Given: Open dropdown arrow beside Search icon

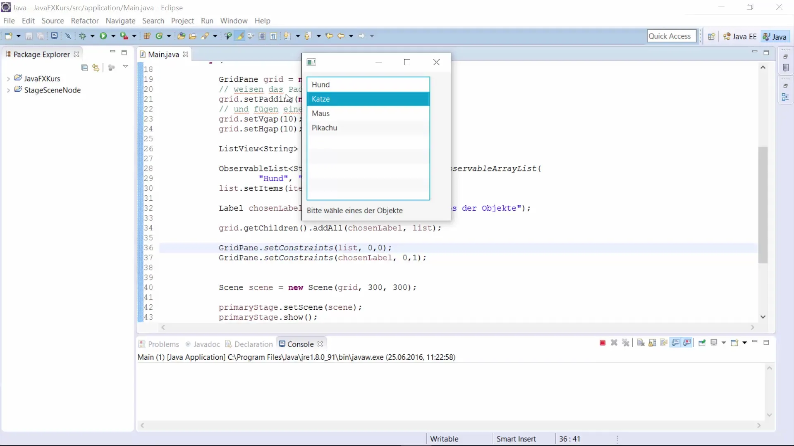Looking at the screenshot, I should tap(215, 36).
